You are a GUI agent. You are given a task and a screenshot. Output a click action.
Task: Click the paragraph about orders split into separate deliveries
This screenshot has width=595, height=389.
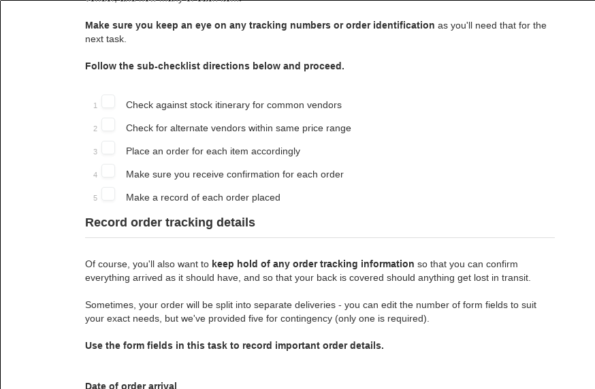(x=311, y=311)
